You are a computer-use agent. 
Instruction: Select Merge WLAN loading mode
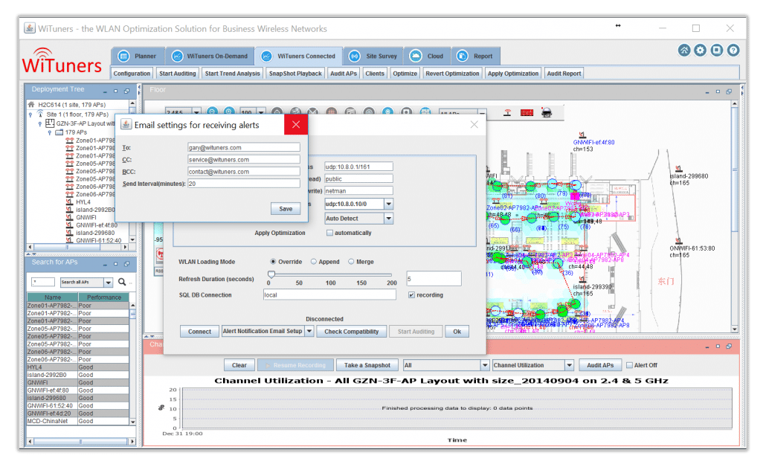[x=351, y=262]
